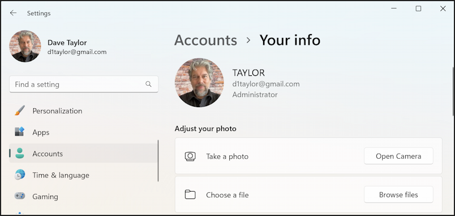Viewport: 455px width, 216px height.
Task: Click the Dave Taylor sidebar avatar
Action: pos(25,46)
